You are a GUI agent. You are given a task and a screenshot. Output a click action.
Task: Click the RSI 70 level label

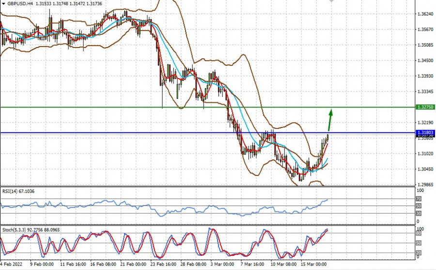(419, 199)
